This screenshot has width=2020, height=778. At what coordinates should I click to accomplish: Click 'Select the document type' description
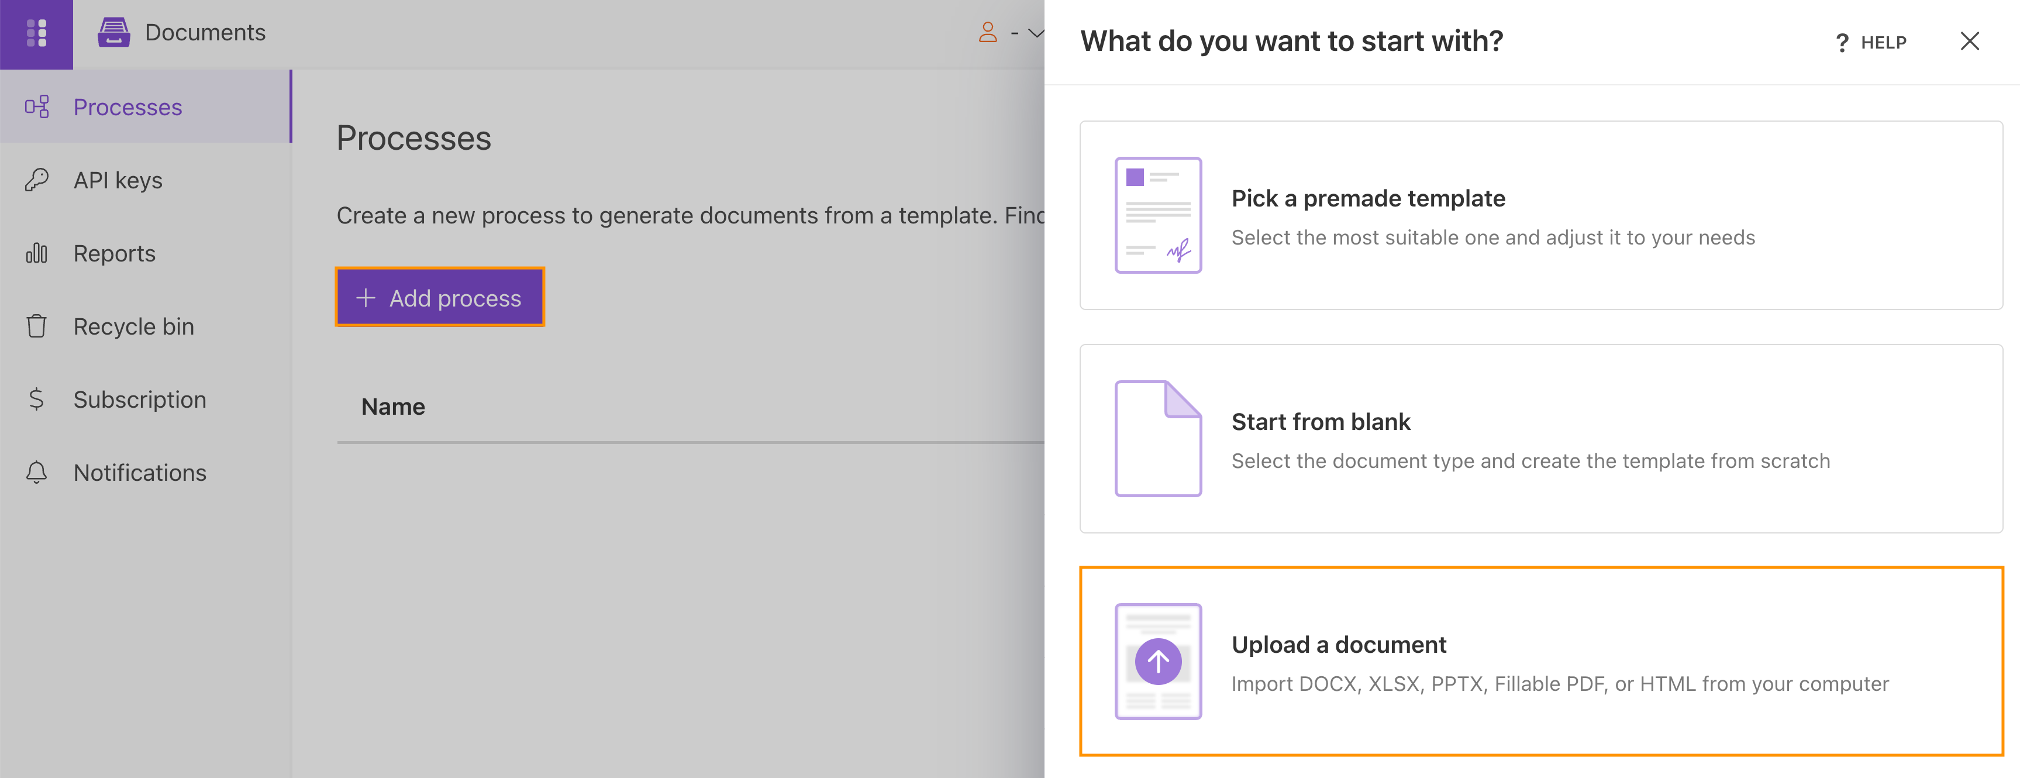pyautogui.click(x=1530, y=460)
